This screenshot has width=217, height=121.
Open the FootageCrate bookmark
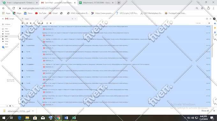(176, 13)
